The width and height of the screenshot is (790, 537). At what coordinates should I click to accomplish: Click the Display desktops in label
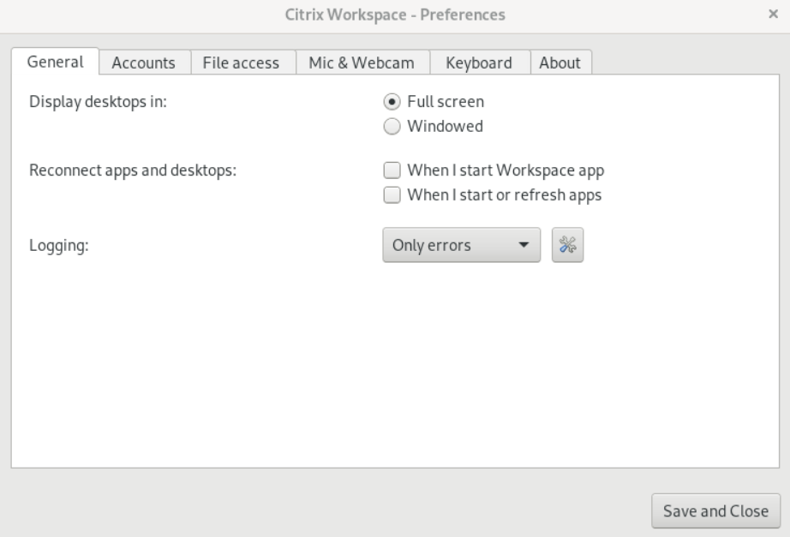click(98, 102)
